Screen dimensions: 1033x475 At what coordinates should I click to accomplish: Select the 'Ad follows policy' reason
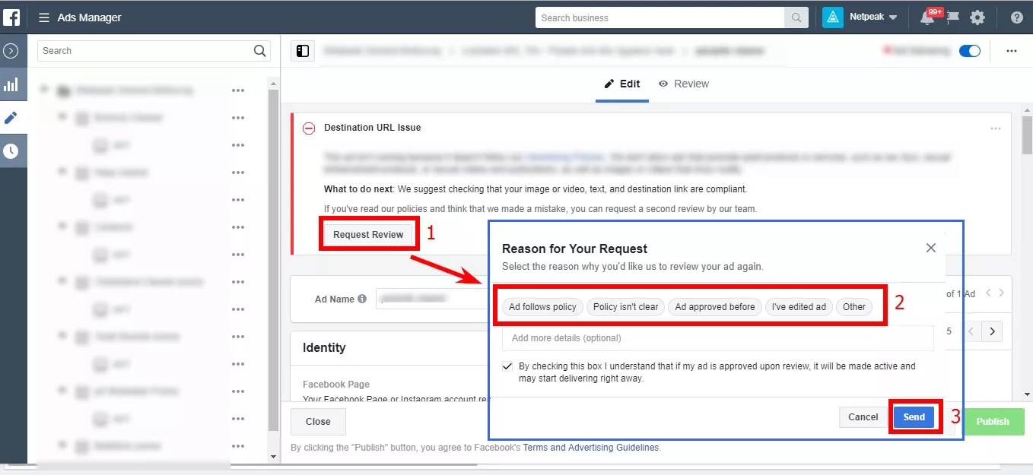pos(542,307)
